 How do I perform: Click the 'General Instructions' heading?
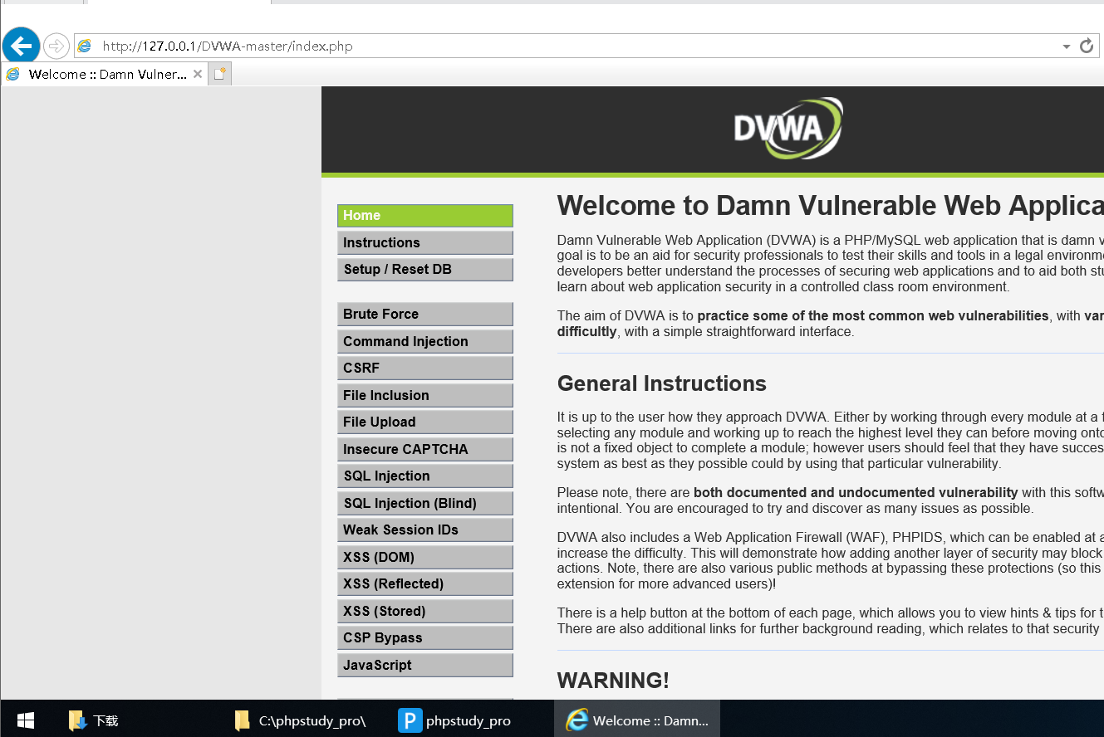(662, 383)
